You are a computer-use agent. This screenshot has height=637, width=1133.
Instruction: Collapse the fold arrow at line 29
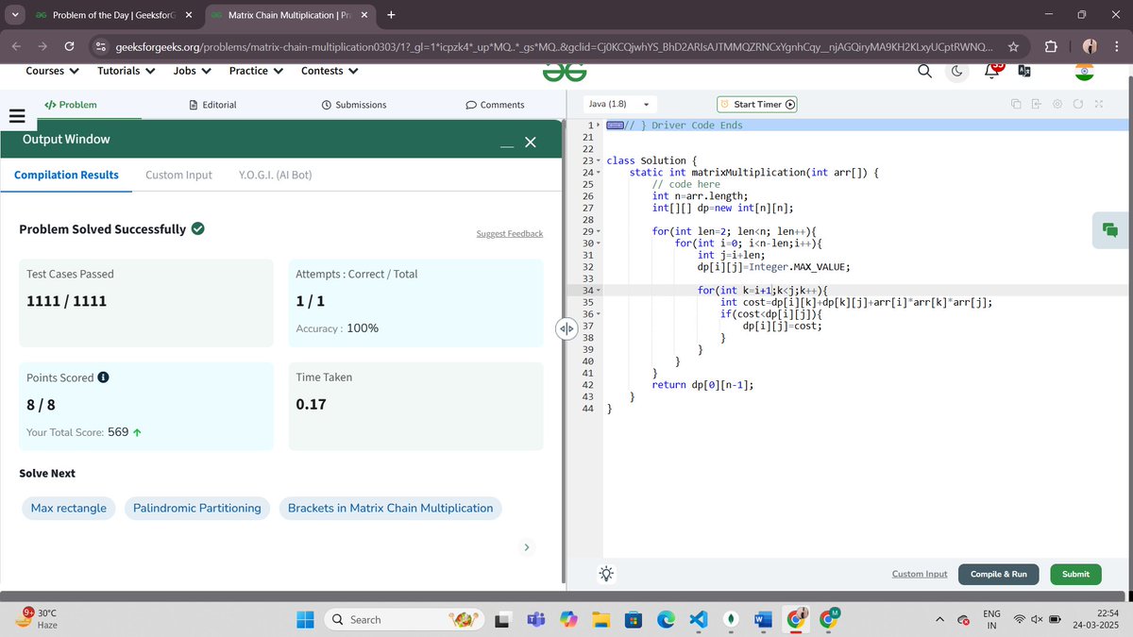click(x=598, y=231)
